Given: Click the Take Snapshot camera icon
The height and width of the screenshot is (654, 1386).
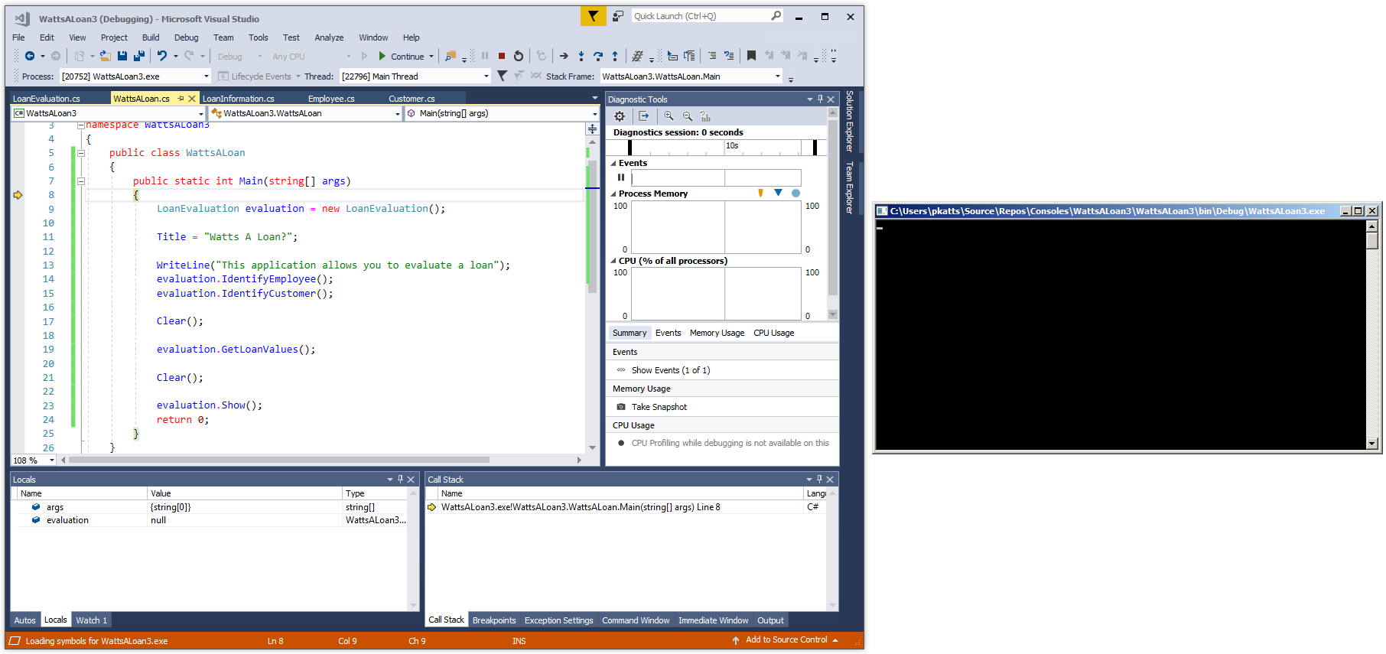Looking at the screenshot, I should click(621, 407).
